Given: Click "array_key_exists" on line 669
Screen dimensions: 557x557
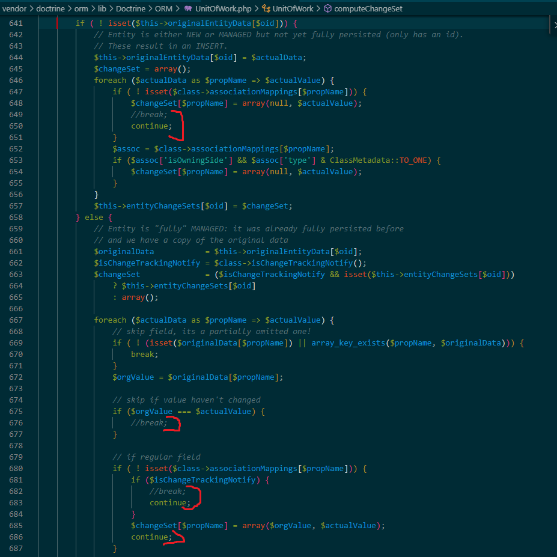Looking at the screenshot, I should point(348,342).
